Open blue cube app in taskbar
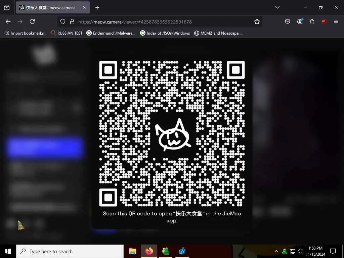344x258 pixels. (x=182, y=251)
